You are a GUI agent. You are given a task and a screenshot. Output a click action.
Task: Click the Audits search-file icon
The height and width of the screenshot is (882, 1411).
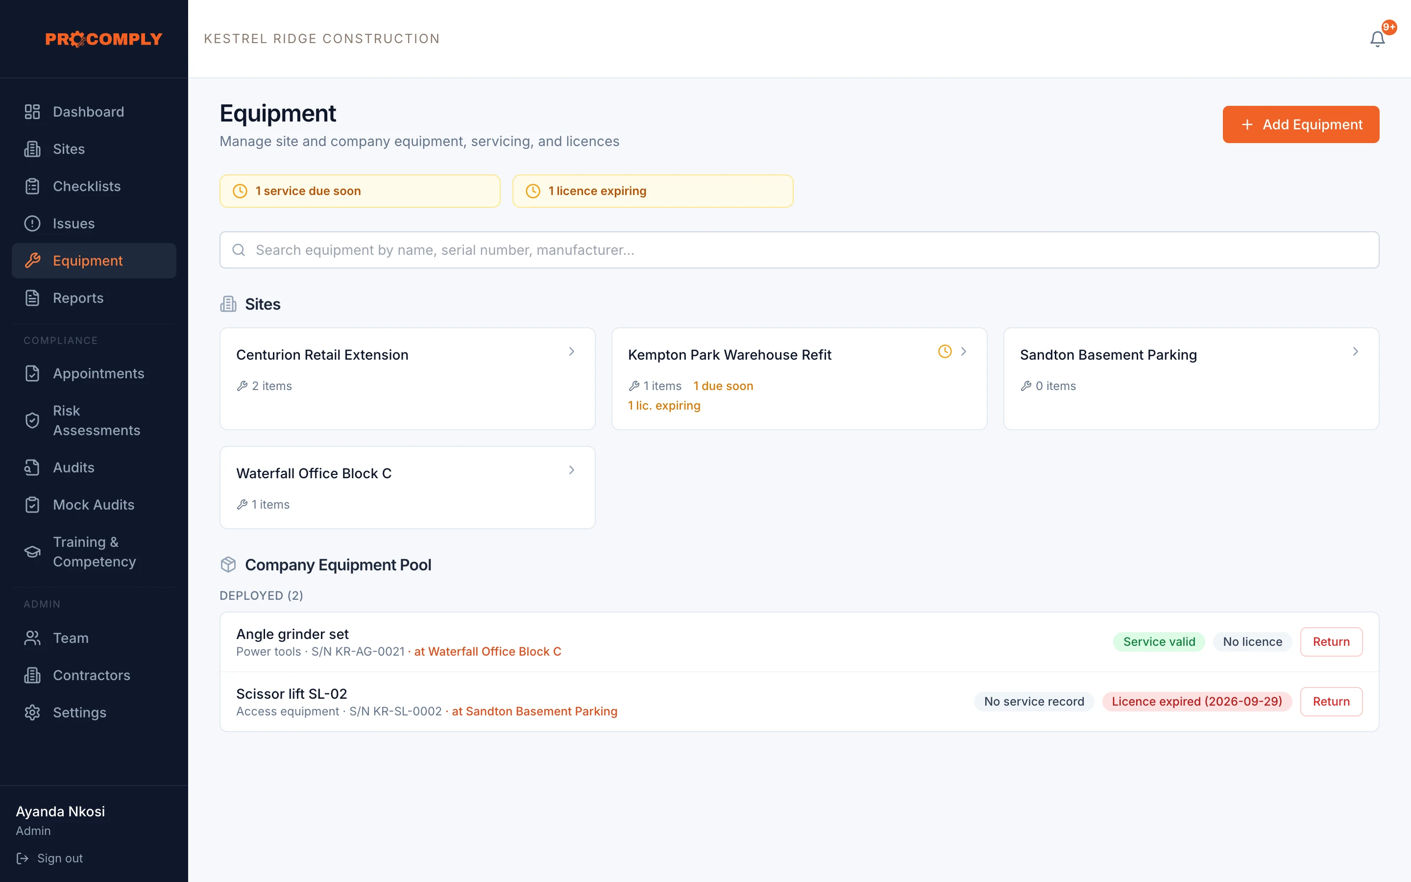[32, 467]
